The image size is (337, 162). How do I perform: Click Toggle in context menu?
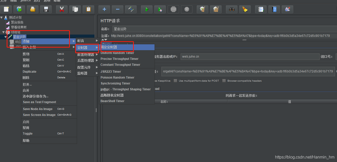49,134
